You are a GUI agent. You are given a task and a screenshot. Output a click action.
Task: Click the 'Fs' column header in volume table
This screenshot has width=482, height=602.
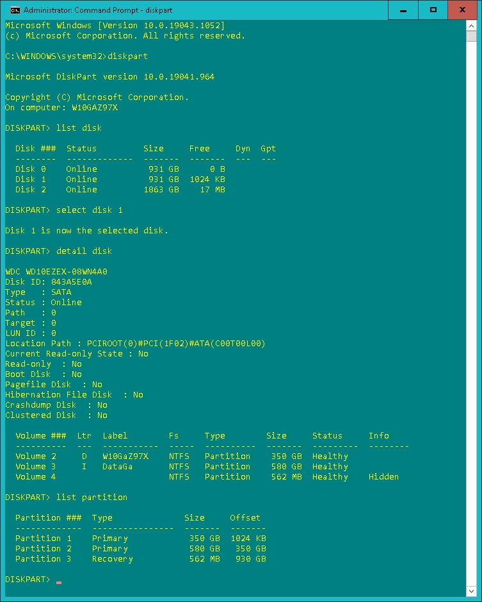coord(173,436)
